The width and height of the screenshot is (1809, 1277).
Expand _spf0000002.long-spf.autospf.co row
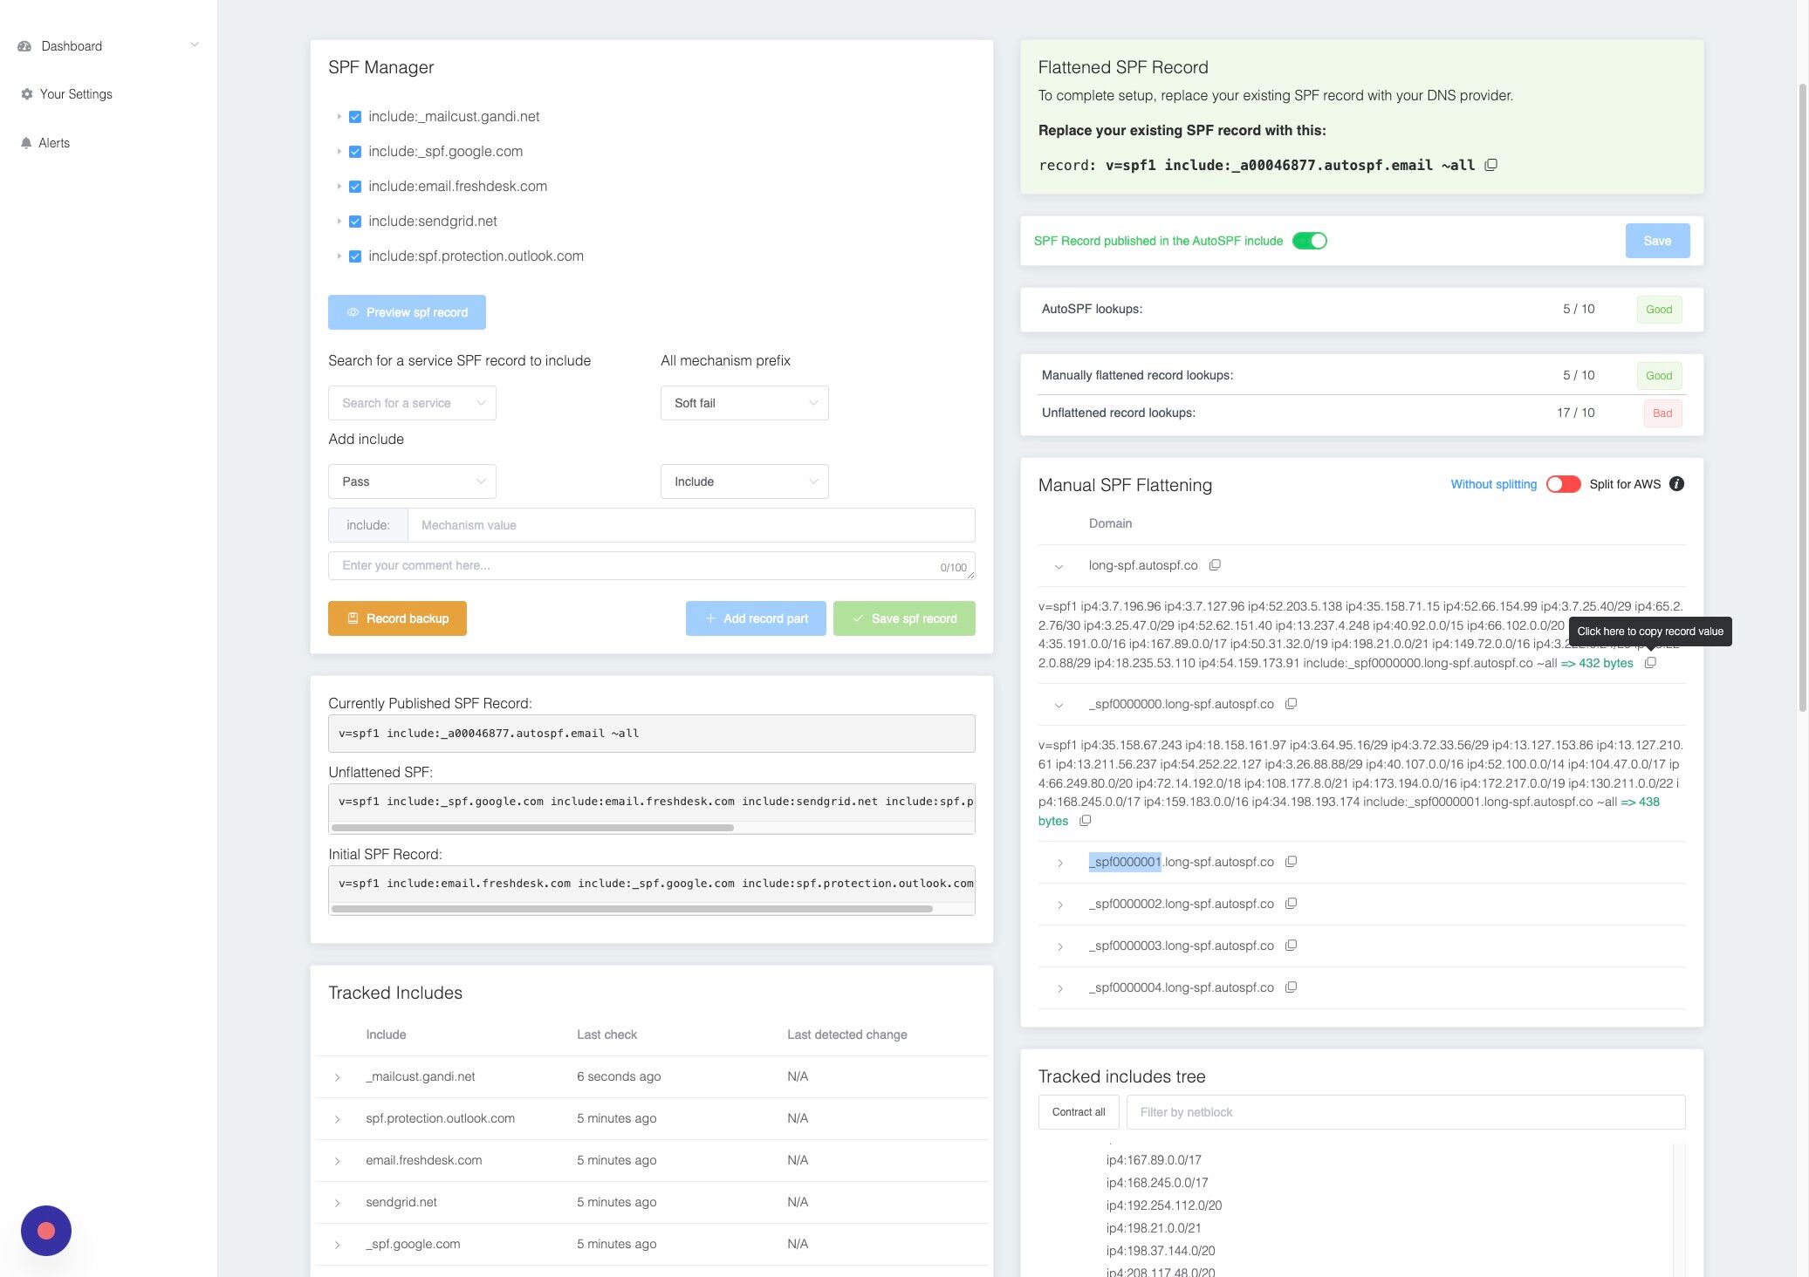(1059, 905)
